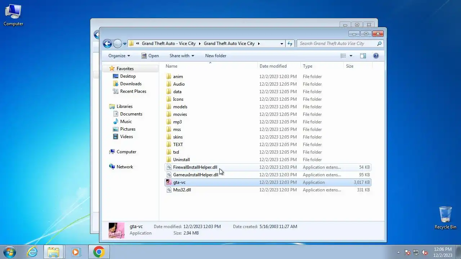Viewport: 461px width, 259px height.
Task: Change your view icon button
Action: (343, 56)
